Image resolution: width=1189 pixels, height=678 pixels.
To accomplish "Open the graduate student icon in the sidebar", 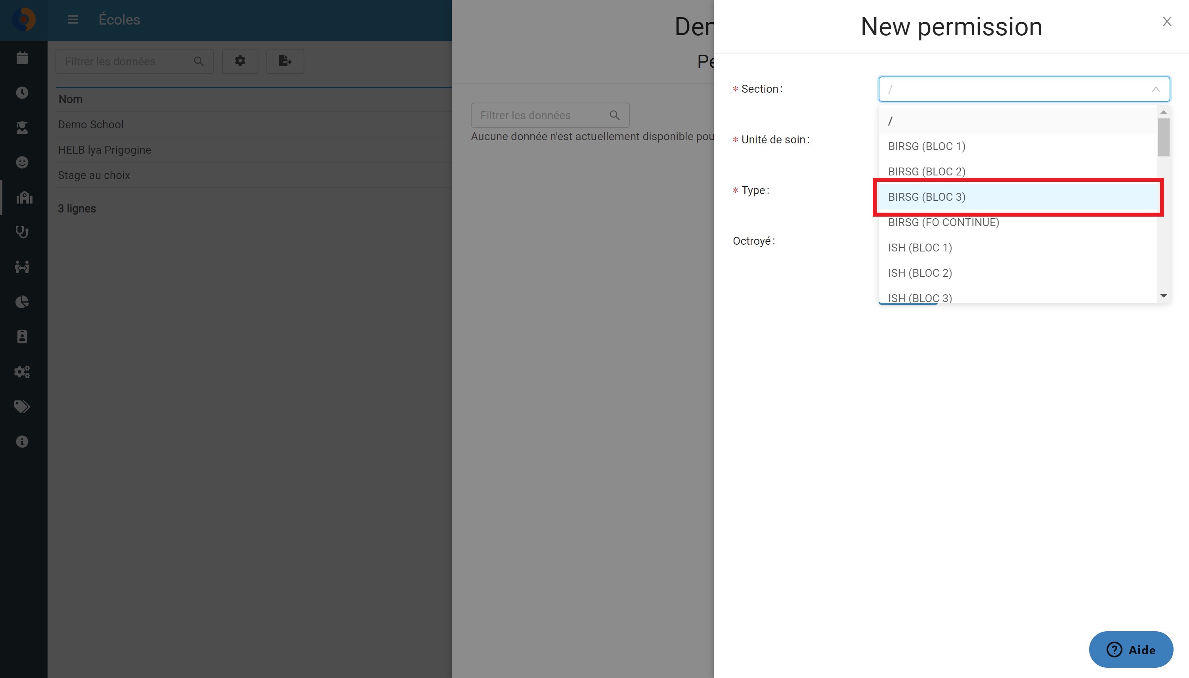I will click(x=22, y=128).
